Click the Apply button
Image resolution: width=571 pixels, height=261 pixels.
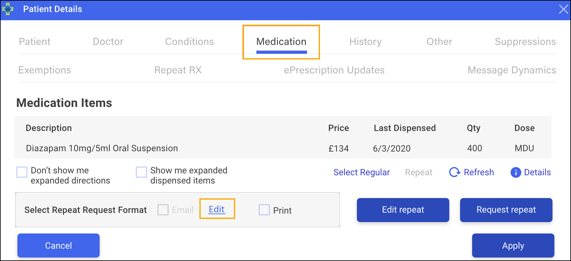tap(513, 245)
